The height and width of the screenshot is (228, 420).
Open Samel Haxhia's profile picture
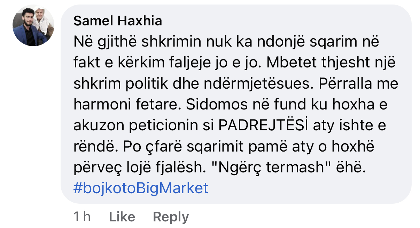pos(33,26)
